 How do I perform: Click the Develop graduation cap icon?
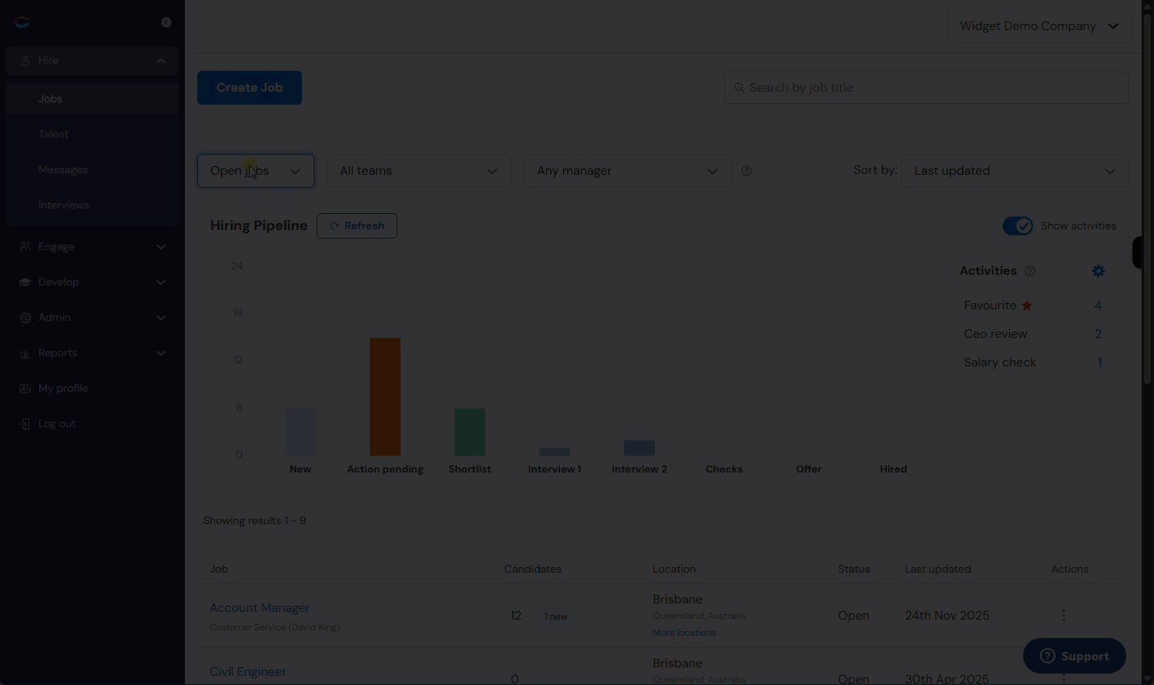click(x=25, y=282)
